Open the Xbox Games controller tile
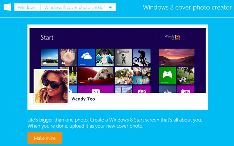This screenshot has height=146, width=234. (167, 76)
